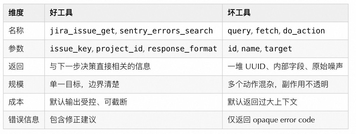Click the 默认返回过大上下文 cell
356x134 pixels.
(x=262, y=102)
